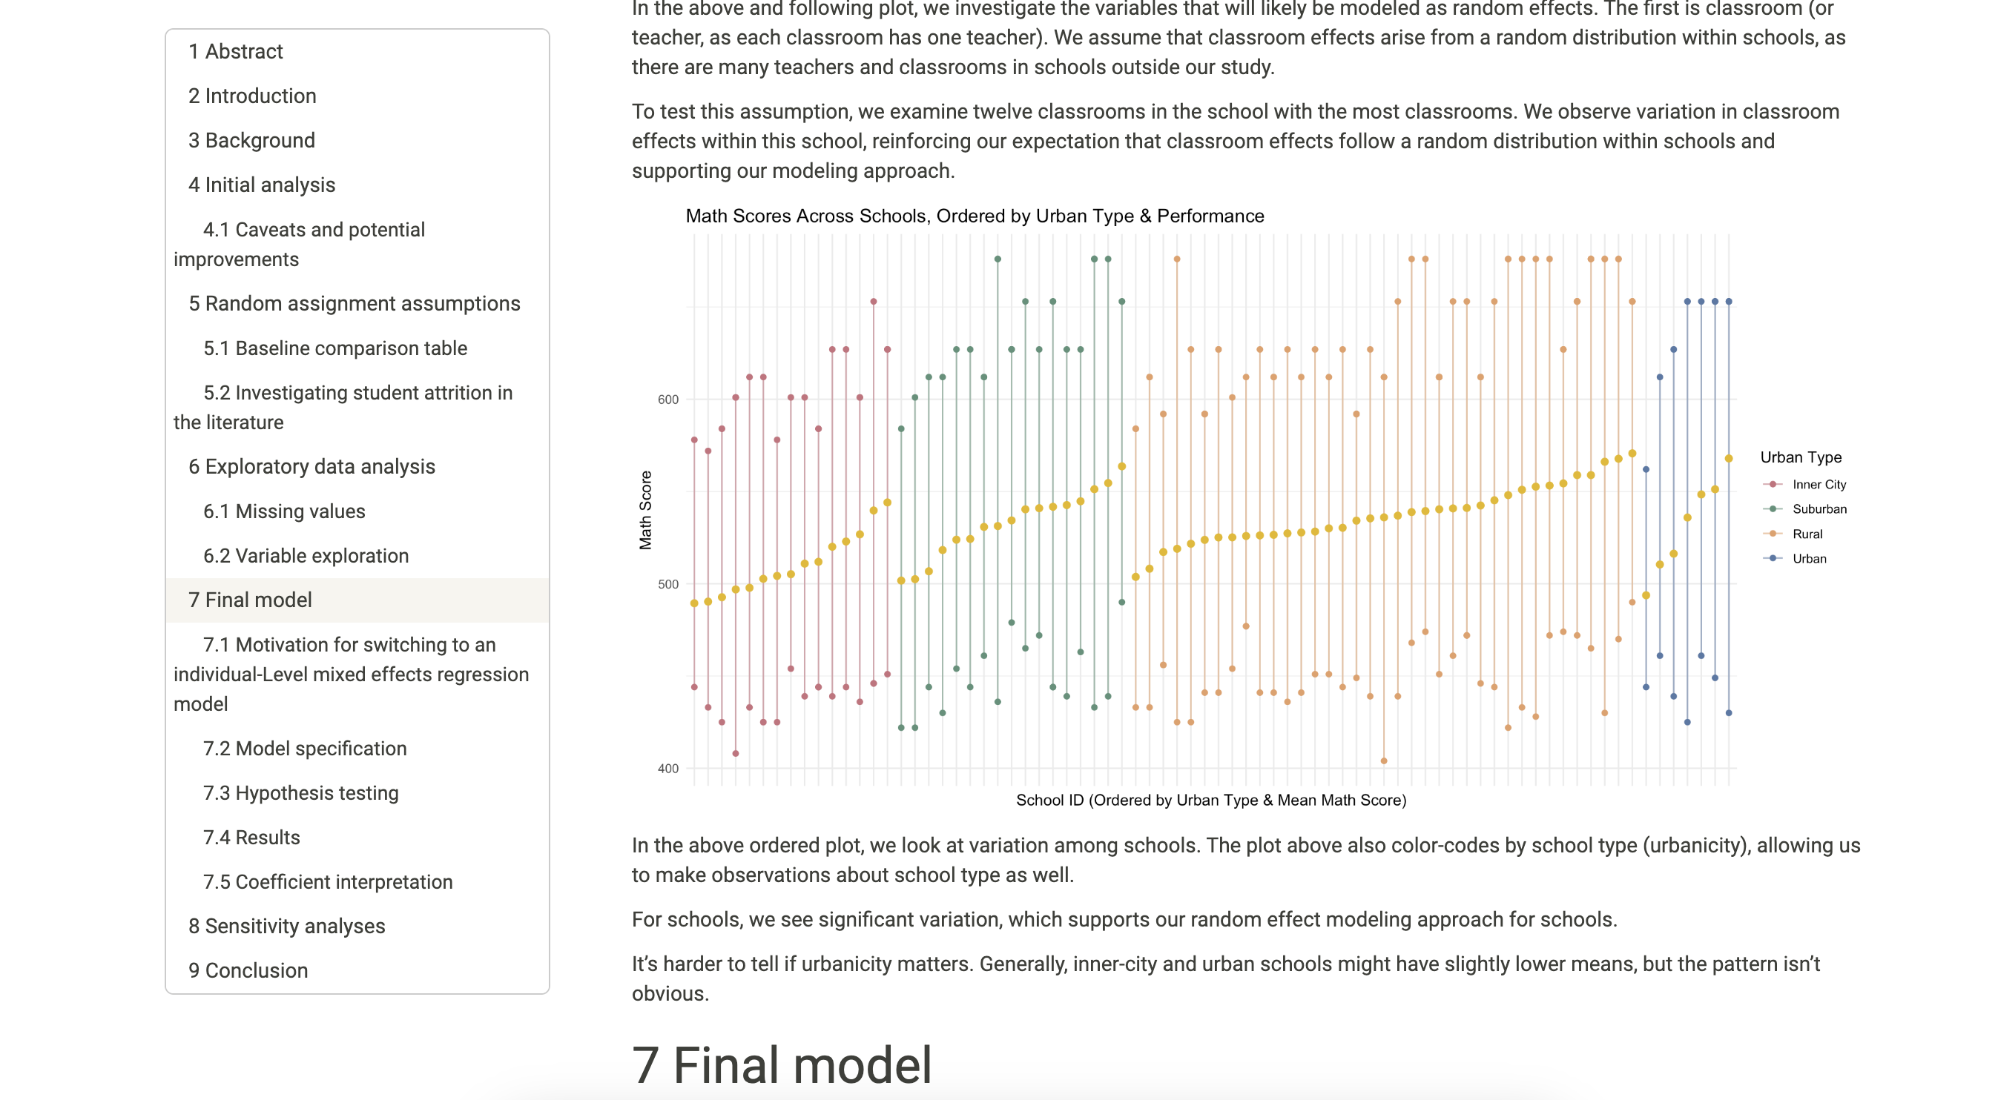Image resolution: width=1998 pixels, height=1100 pixels.
Task: Navigate to Random assignment assumptions
Action: click(x=354, y=303)
